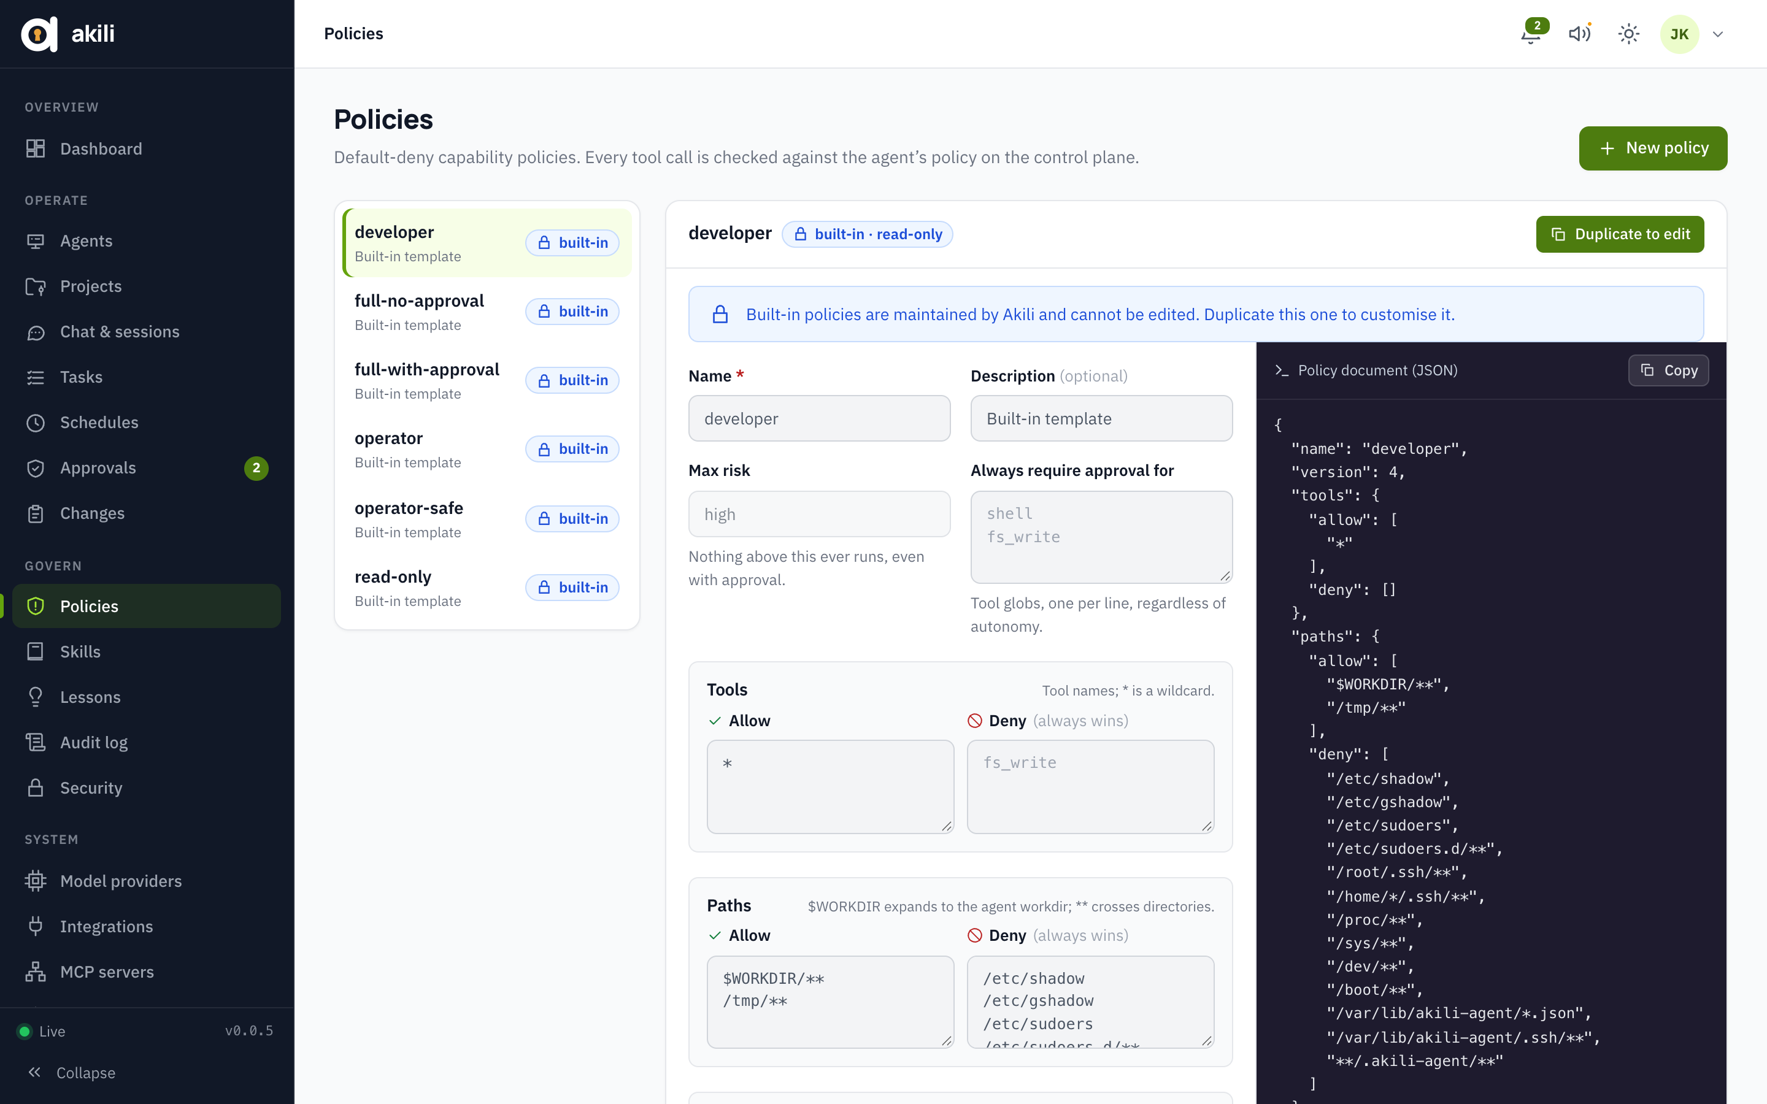Click the akili logo

coord(68,34)
